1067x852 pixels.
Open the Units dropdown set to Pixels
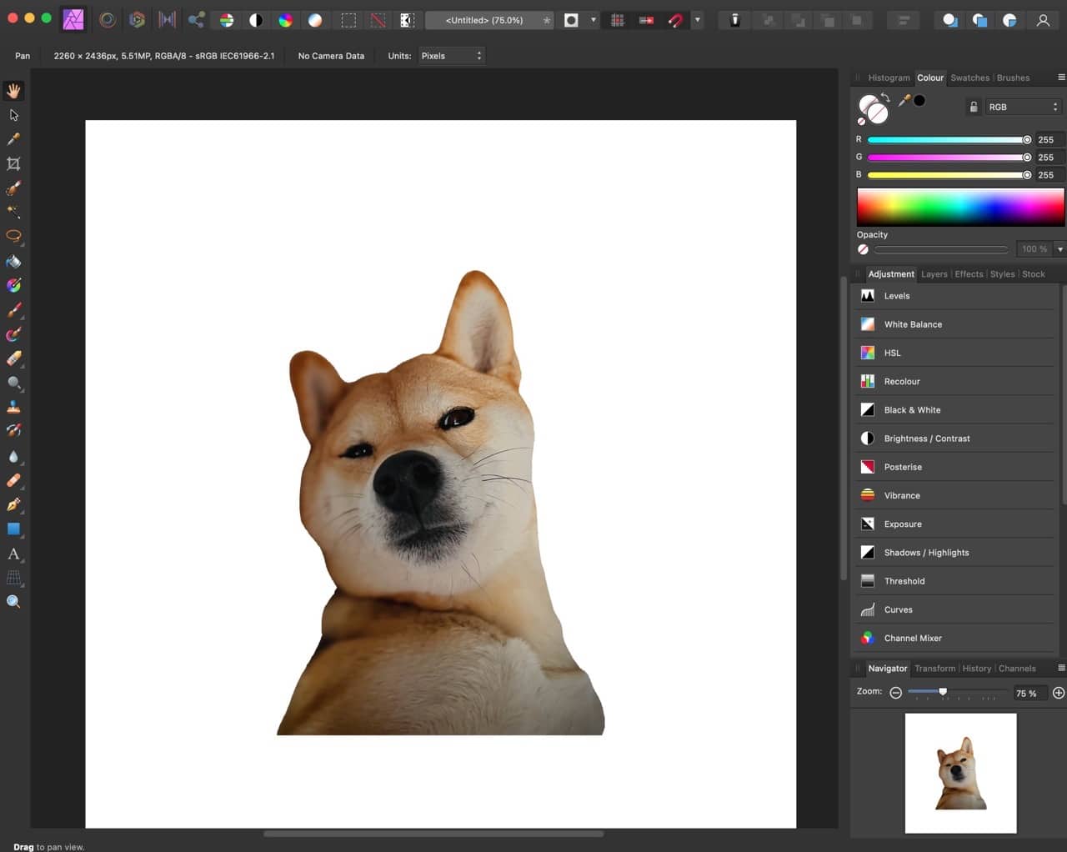point(451,56)
